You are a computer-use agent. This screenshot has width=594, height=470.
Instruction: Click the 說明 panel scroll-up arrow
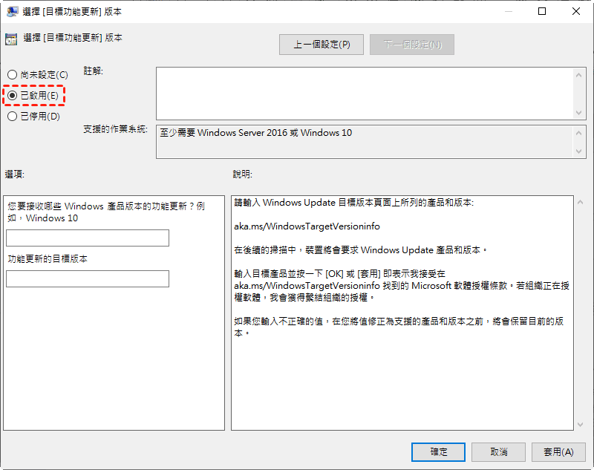click(x=579, y=202)
